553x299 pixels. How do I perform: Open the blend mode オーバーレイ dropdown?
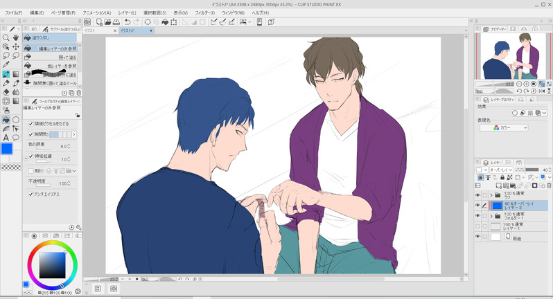(501, 170)
